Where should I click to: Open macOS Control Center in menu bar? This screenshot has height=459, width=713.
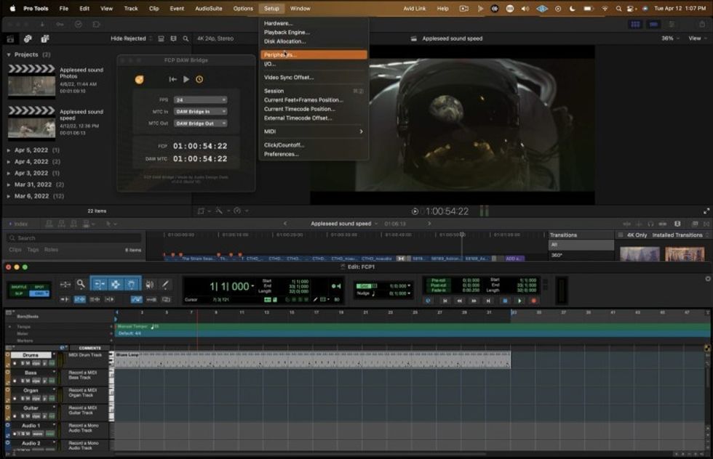coord(631,8)
